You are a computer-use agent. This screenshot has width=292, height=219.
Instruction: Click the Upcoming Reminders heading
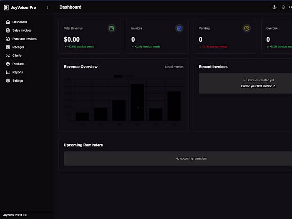click(x=83, y=145)
